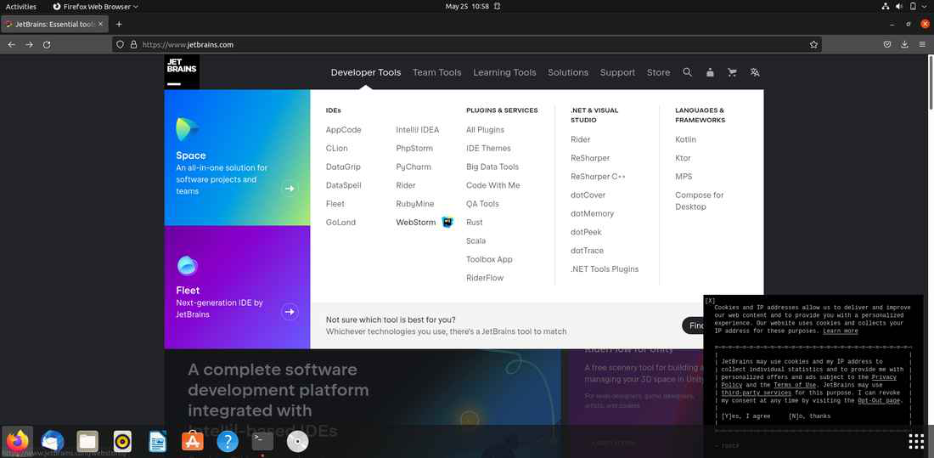The image size is (934, 458).
Task: Open Ubuntu Software from the dock
Action: tap(193, 441)
